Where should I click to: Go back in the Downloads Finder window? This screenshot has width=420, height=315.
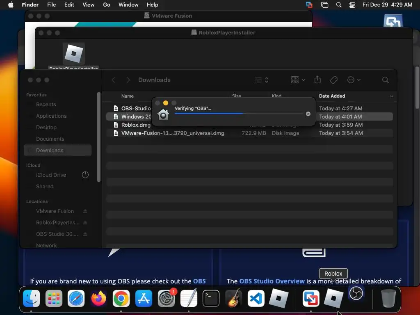coord(114,80)
